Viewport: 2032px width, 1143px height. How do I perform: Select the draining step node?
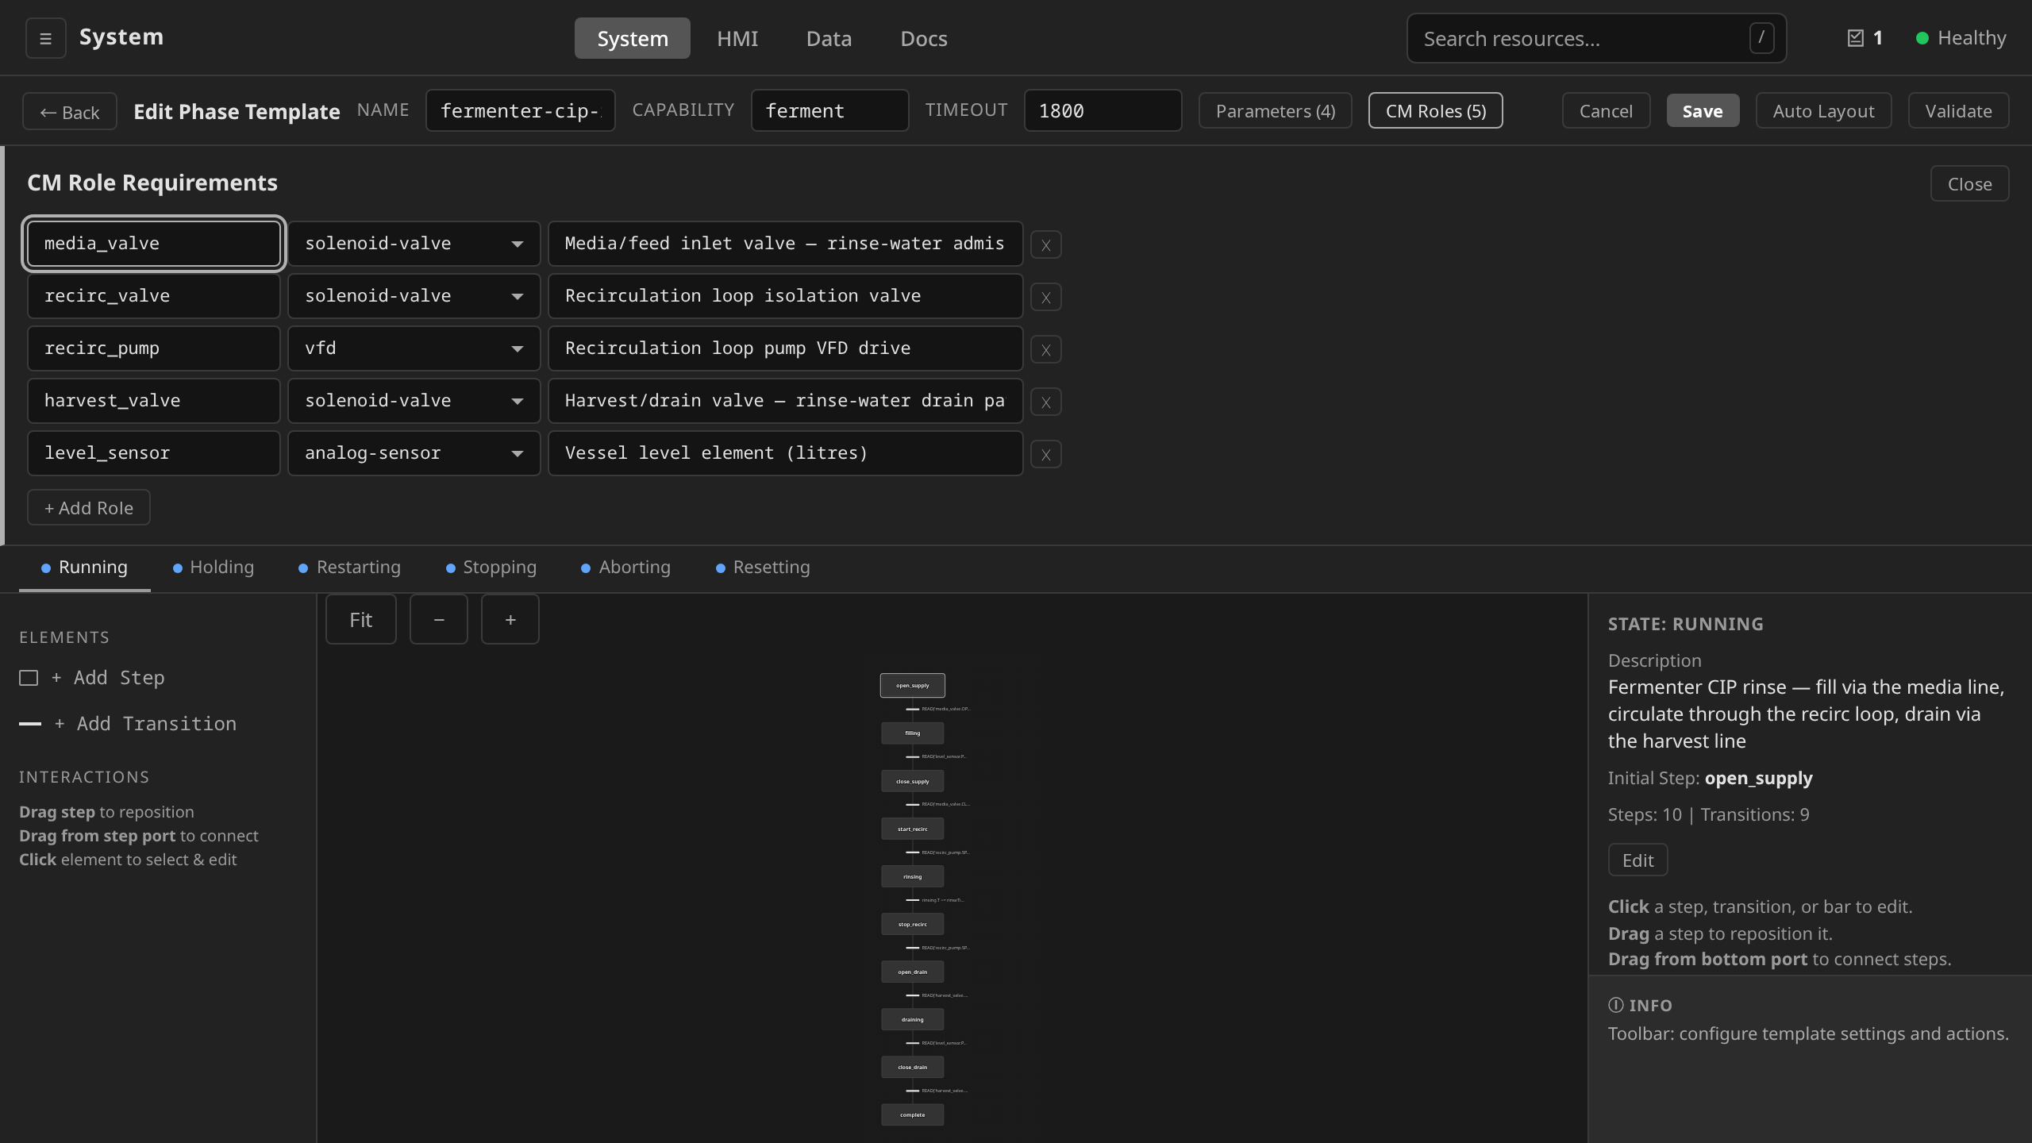click(x=913, y=1019)
